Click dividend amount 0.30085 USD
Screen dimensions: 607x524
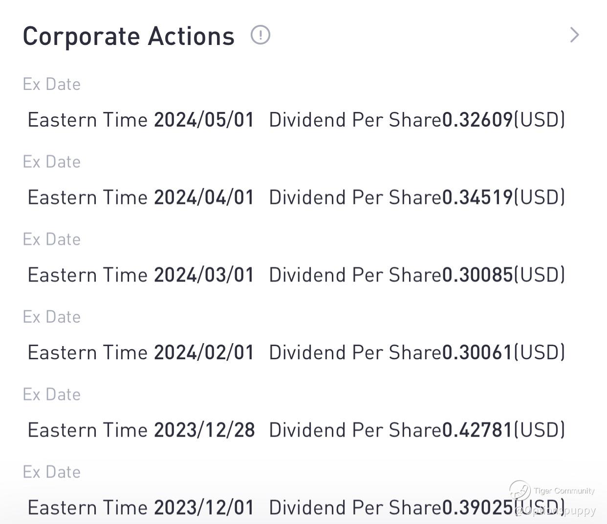(503, 275)
